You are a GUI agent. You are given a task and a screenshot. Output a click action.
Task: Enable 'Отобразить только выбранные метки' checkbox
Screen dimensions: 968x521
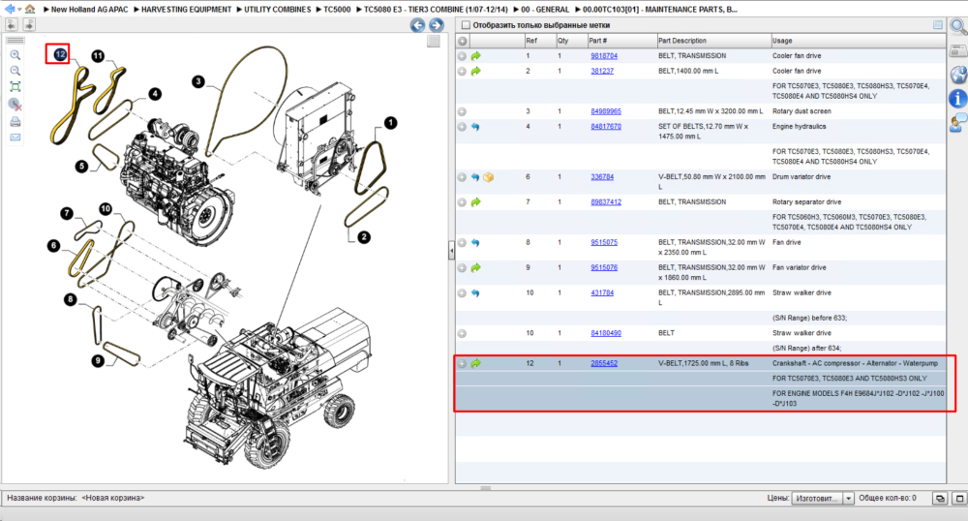(467, 25)
